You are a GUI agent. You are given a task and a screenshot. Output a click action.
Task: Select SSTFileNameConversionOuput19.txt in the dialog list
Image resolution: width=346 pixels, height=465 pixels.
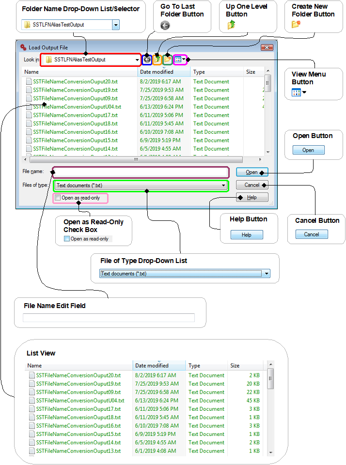pos(76,90)
